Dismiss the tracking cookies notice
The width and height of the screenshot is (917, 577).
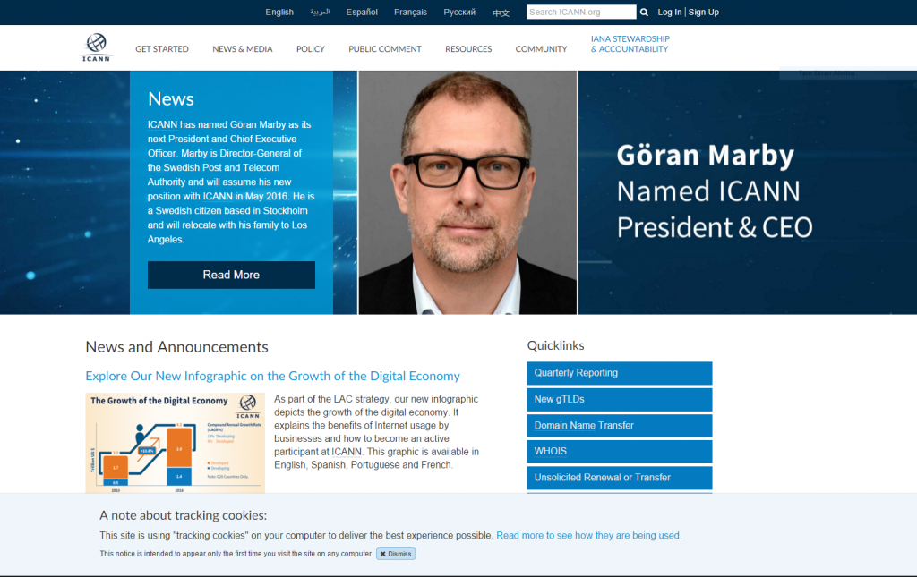pyautogui.click(x=396, y=554)
